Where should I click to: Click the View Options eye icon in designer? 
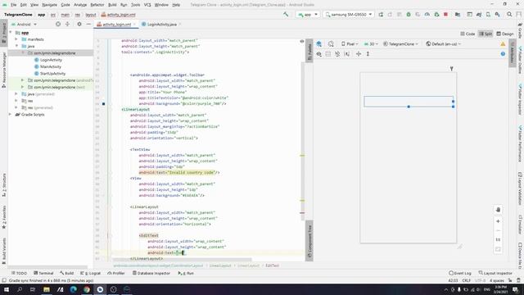(318, 54)
